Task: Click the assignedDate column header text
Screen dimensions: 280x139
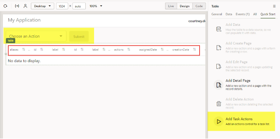Action: tap(148, 49)
